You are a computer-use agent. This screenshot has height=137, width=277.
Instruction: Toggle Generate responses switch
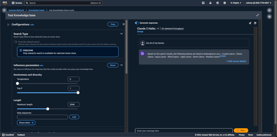(137, 23)
